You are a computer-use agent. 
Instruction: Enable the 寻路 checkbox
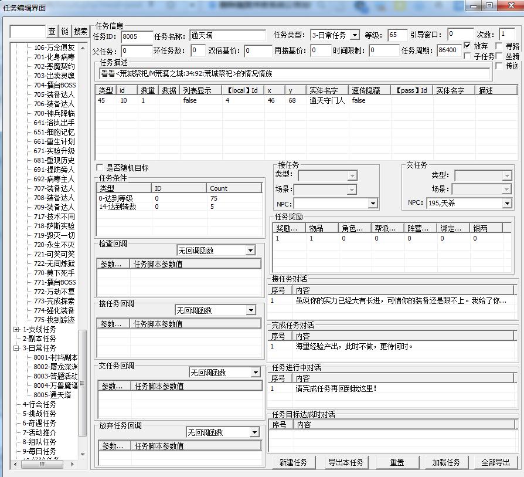coord(499,46)
